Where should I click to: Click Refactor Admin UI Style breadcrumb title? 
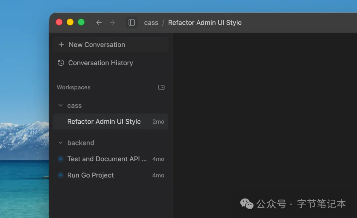205,23
